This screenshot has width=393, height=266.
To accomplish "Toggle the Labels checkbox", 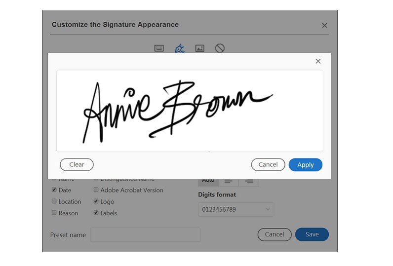I will click(96, 213).
